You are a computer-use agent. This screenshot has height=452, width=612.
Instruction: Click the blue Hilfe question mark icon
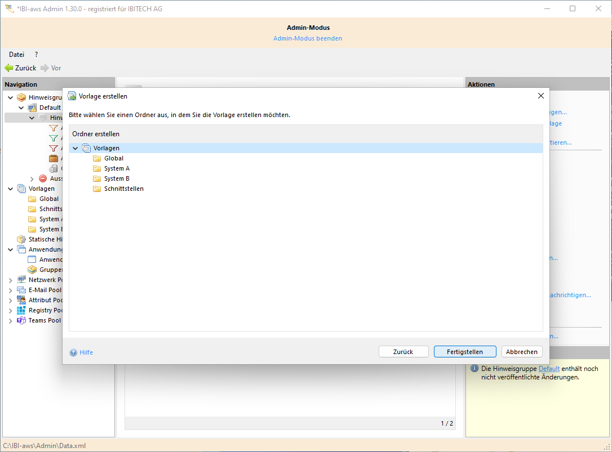[x=73, y=352]
